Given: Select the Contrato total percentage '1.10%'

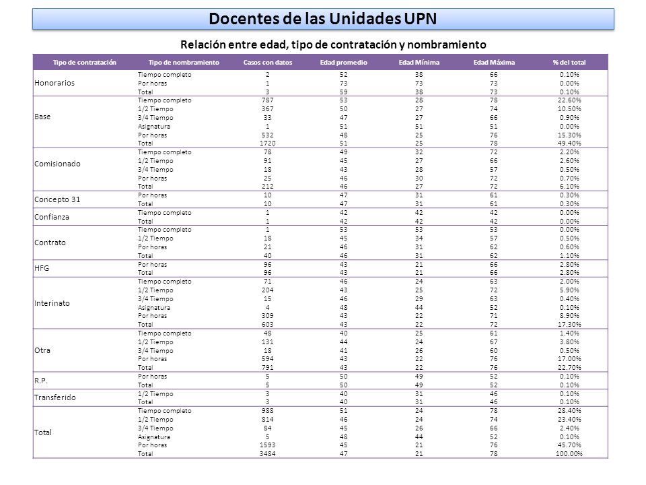Looking at the screenshot, I should point(569,256).
